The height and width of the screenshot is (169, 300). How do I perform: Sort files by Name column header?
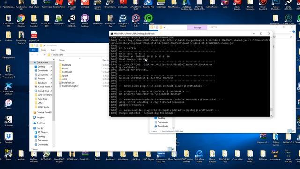pos(61,60)
